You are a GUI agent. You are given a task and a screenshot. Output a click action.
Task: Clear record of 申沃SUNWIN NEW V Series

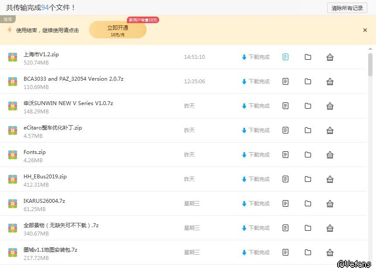330,106
